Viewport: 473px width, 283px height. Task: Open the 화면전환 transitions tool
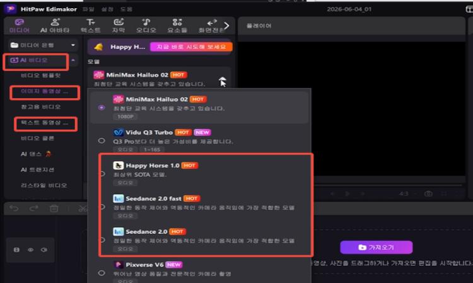coord(211,26)
